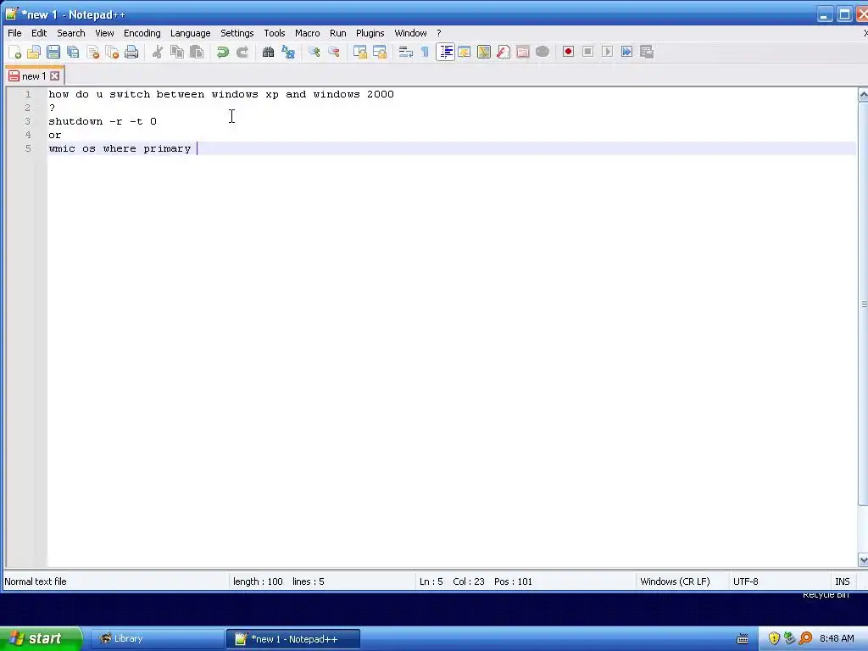Click the Close document toolbar icon
The image size is (868, 651).
[92, 52]
